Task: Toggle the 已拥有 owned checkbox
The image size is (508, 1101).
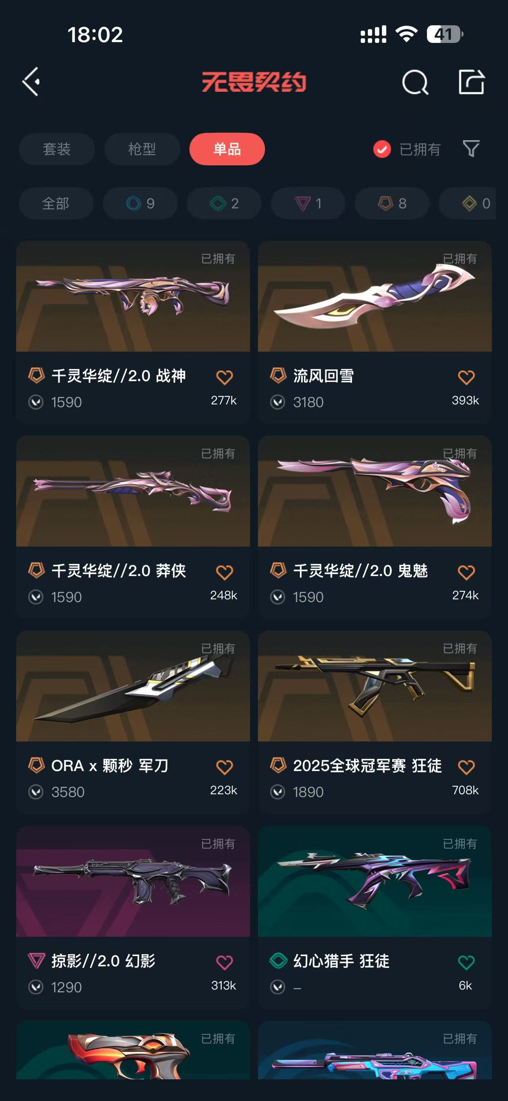Action: point(382,149)
